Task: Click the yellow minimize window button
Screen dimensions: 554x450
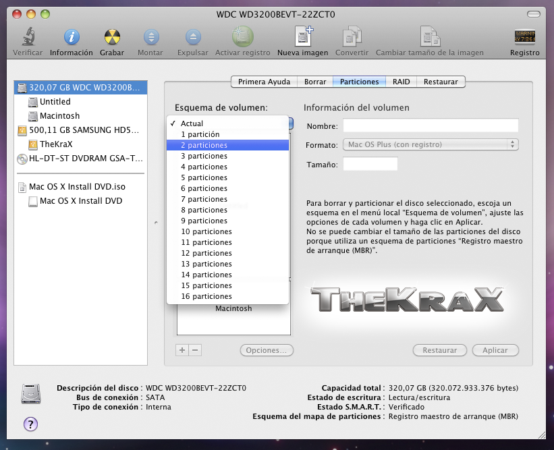Action: [x=31, y=14]
